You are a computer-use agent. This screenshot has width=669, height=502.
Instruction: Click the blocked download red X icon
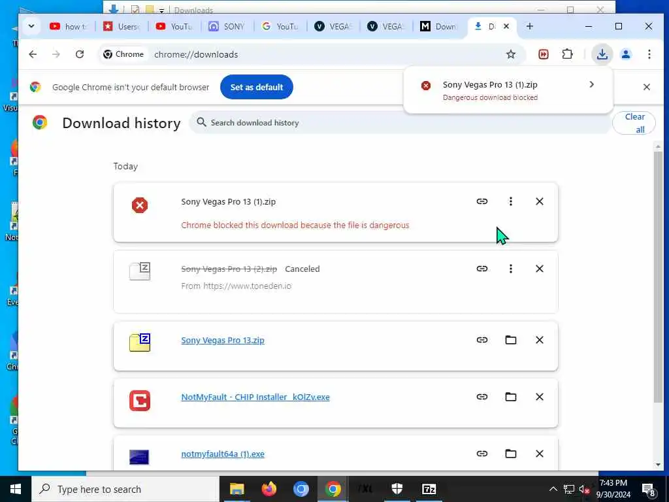[140, 205]
